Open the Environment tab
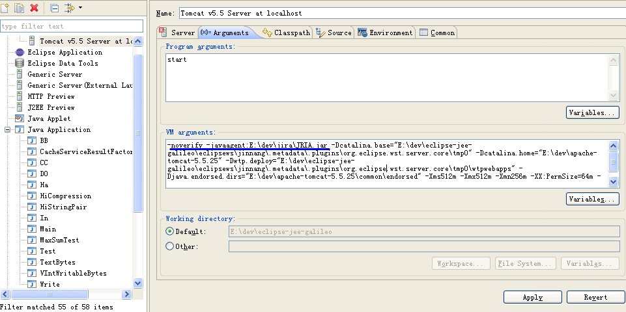 (385, 32)
